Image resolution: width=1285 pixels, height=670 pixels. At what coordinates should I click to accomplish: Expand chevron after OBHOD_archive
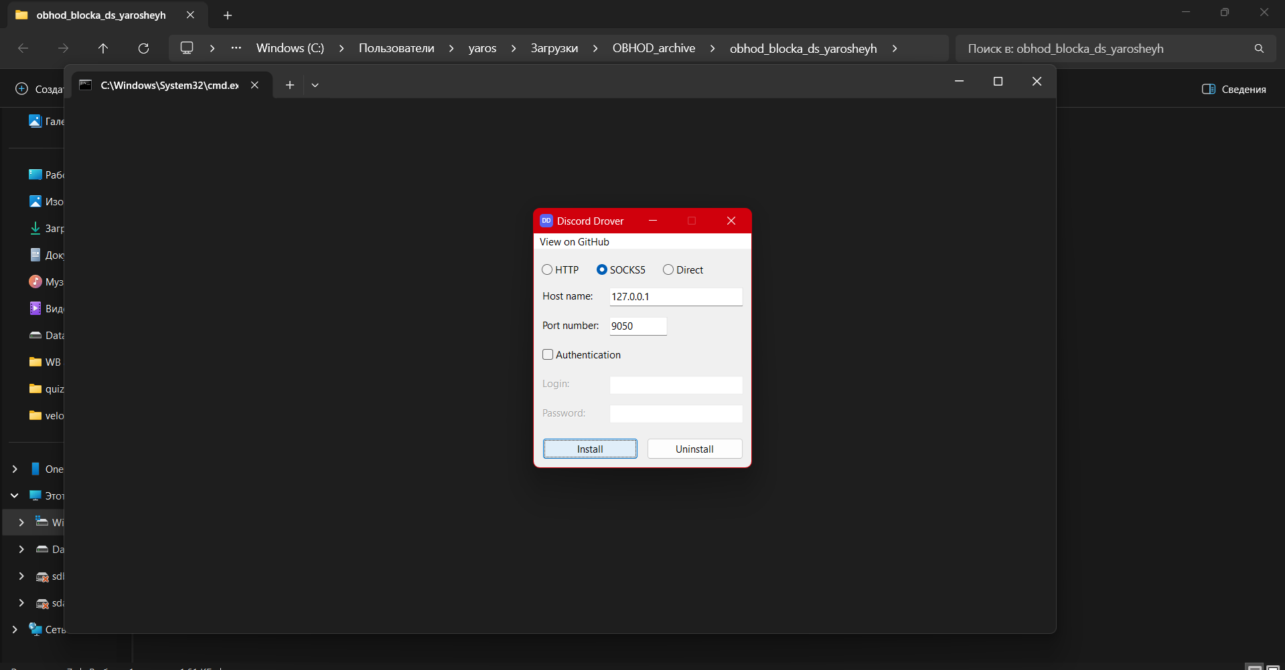click(712, 48)
